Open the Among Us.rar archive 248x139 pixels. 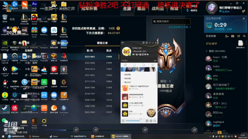coord(34,32)
